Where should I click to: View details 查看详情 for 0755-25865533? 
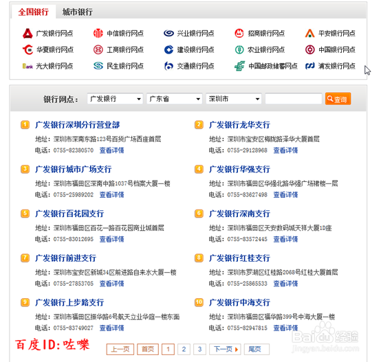[286, 284]
